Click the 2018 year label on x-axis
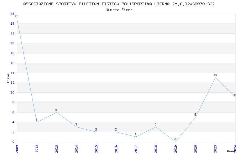Image resolution: width=238 pixels, height=154 pixels. [x=156, y=148]
